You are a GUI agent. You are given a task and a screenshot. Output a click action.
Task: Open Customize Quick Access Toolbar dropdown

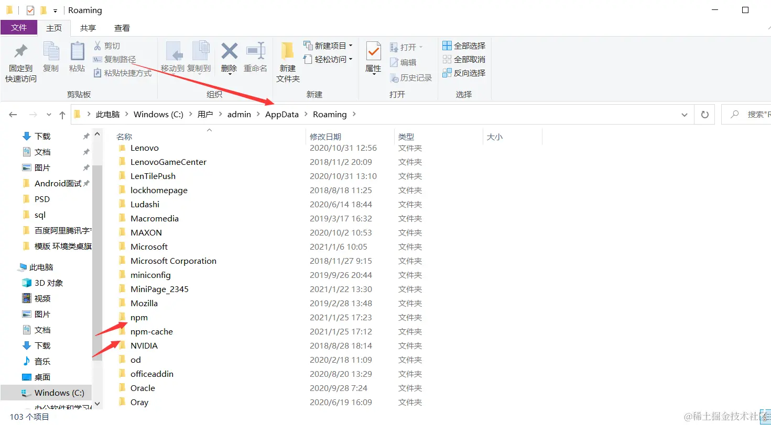(55, 11)
